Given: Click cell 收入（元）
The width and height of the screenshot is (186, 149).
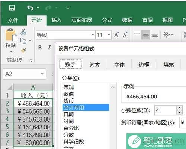Looking at the screenshot, I should pos(33,95).
